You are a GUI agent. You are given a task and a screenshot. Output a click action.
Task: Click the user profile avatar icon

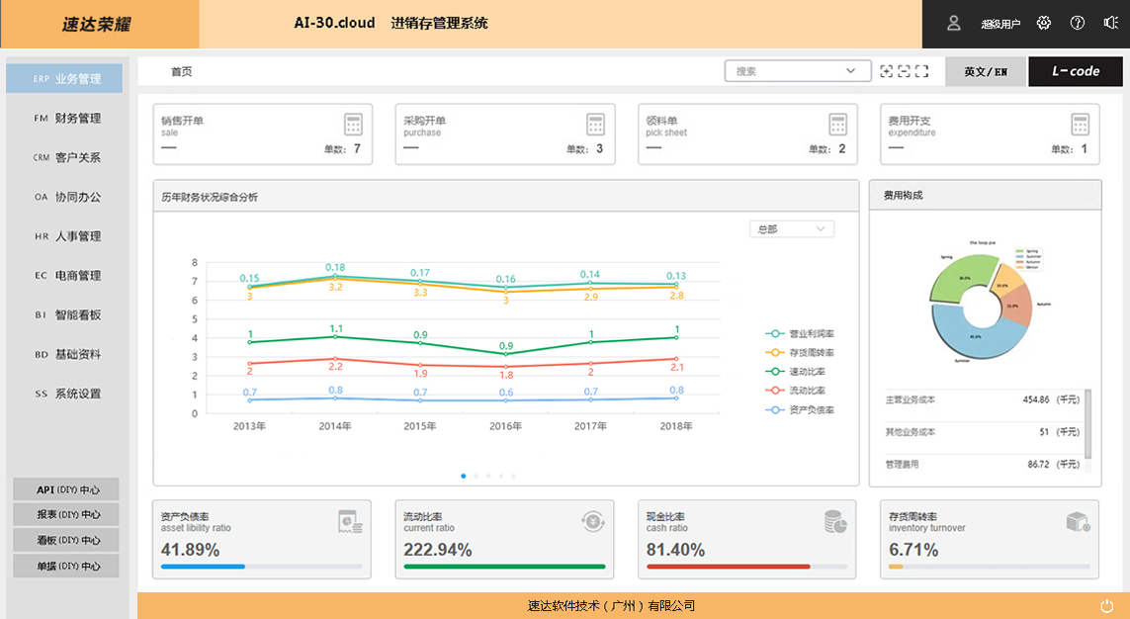(x=954, y=23)
